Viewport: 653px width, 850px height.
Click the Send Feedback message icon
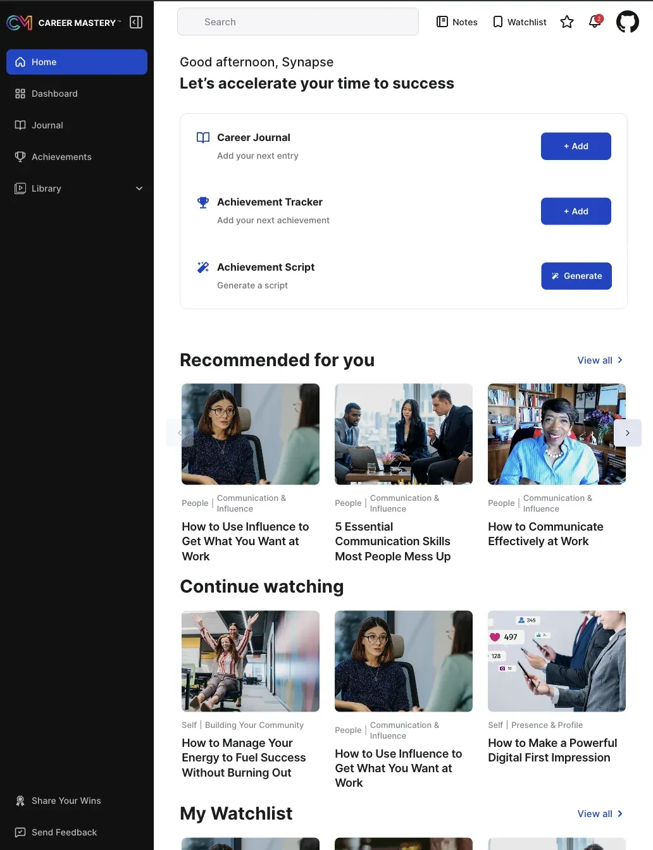20,832
